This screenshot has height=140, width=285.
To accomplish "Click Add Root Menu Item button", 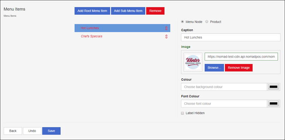I will point(92,11).
